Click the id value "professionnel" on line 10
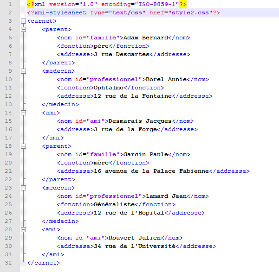 click(114, 79)
